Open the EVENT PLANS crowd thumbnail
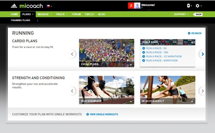This screenshot has height=133, width=215. coord(106,53)
